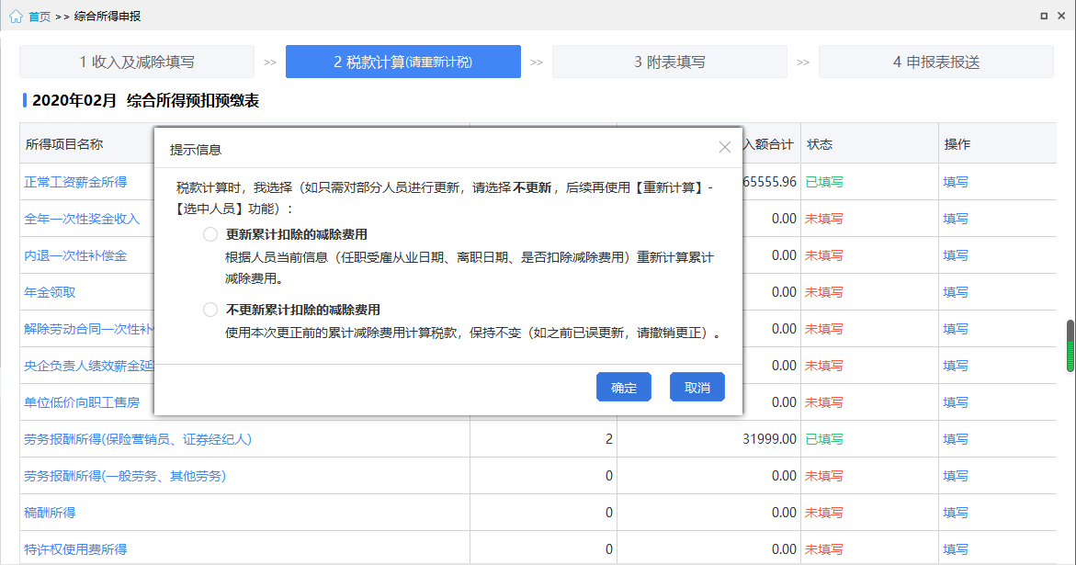1076x565 pixels.
Task: Select 更新累计扣除的减除费用 radio option
Action: pyautogui.click(x=210, y=234)
